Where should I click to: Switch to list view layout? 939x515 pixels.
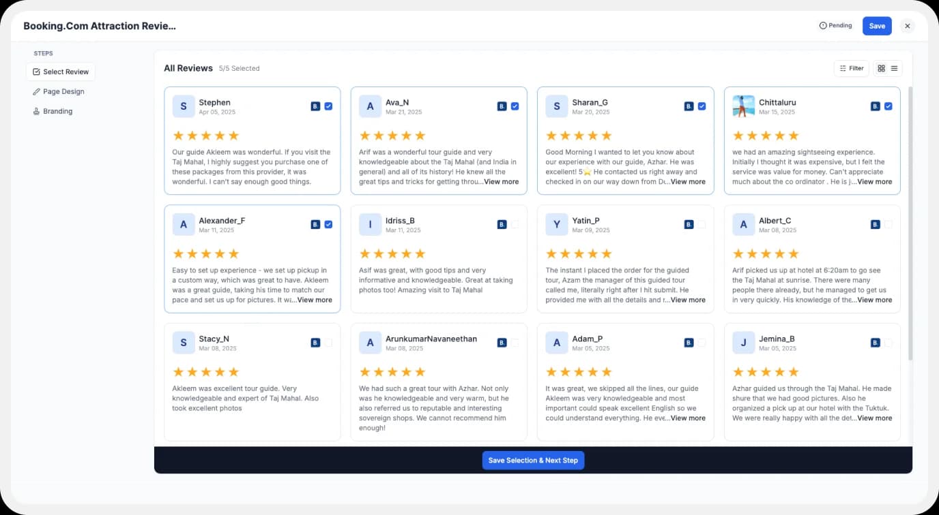893,68
